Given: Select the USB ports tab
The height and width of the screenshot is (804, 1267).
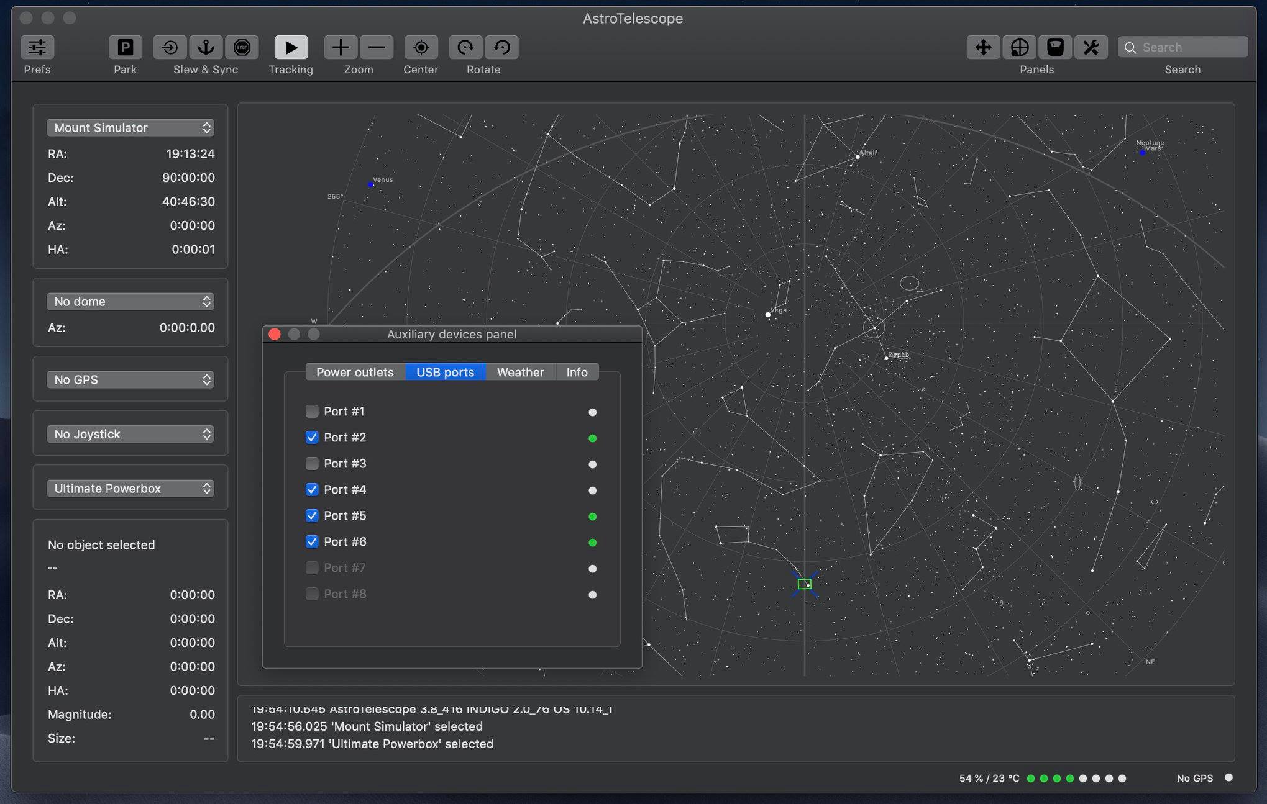Looking at the screenshot, I should point(445,372).
